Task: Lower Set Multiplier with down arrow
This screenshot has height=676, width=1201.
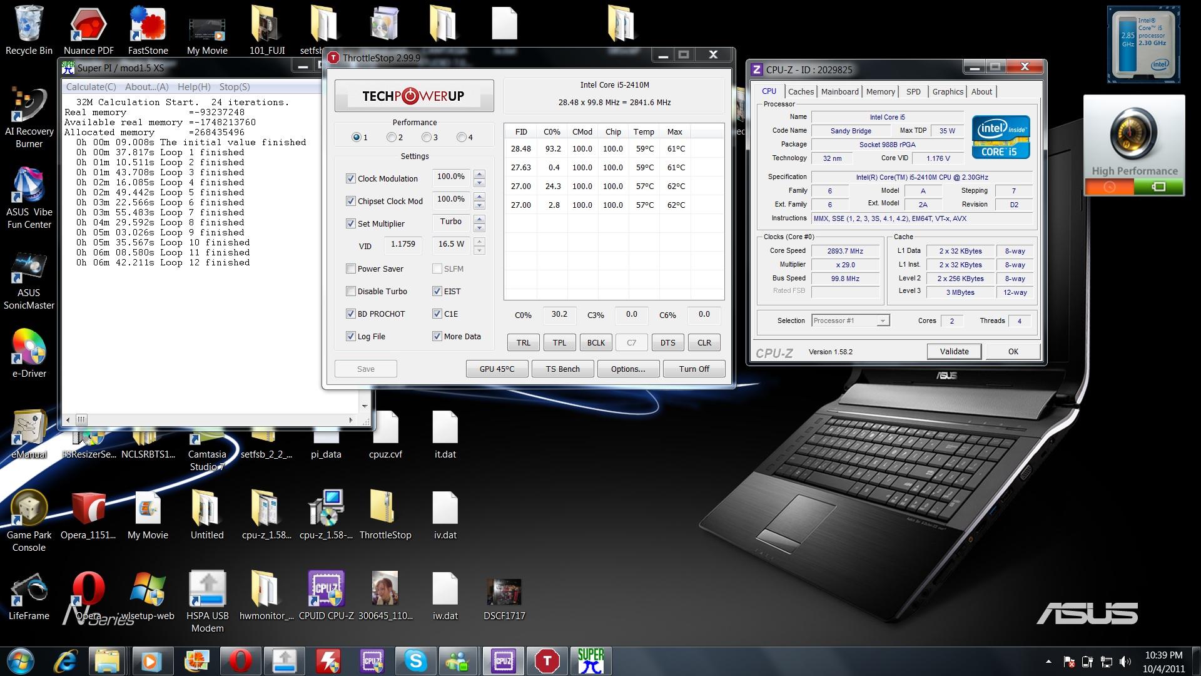Action: coord(479,228)
